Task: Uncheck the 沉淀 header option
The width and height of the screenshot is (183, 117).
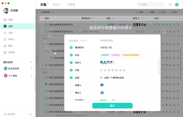Action: [x=71, y=70]
